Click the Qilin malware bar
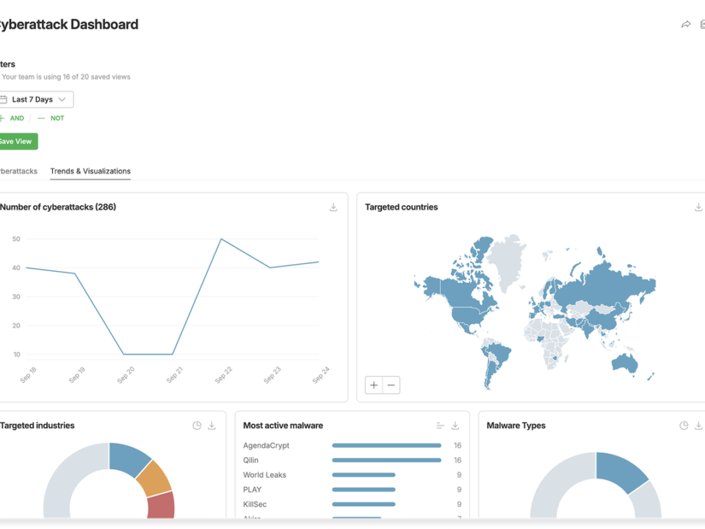This screenshot has width=705, height=529. click(x=387, y=460)
